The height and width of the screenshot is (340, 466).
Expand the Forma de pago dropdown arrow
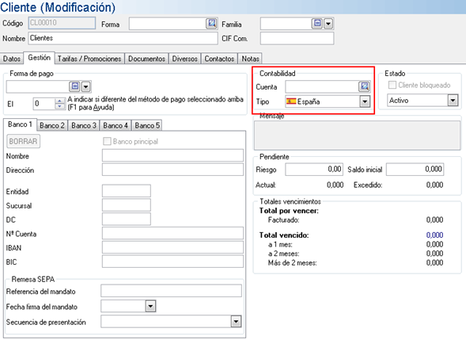(x=85, y=86)
